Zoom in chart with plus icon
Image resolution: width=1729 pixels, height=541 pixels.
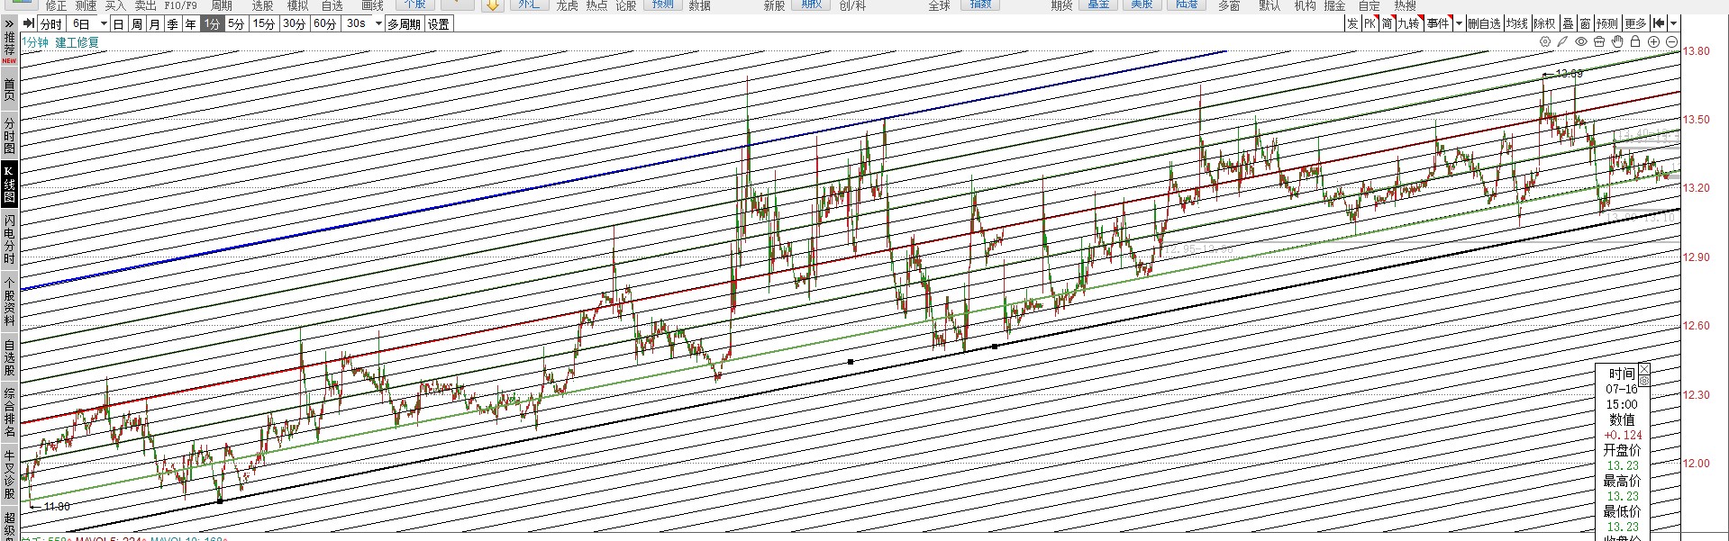pos(1653,42)
